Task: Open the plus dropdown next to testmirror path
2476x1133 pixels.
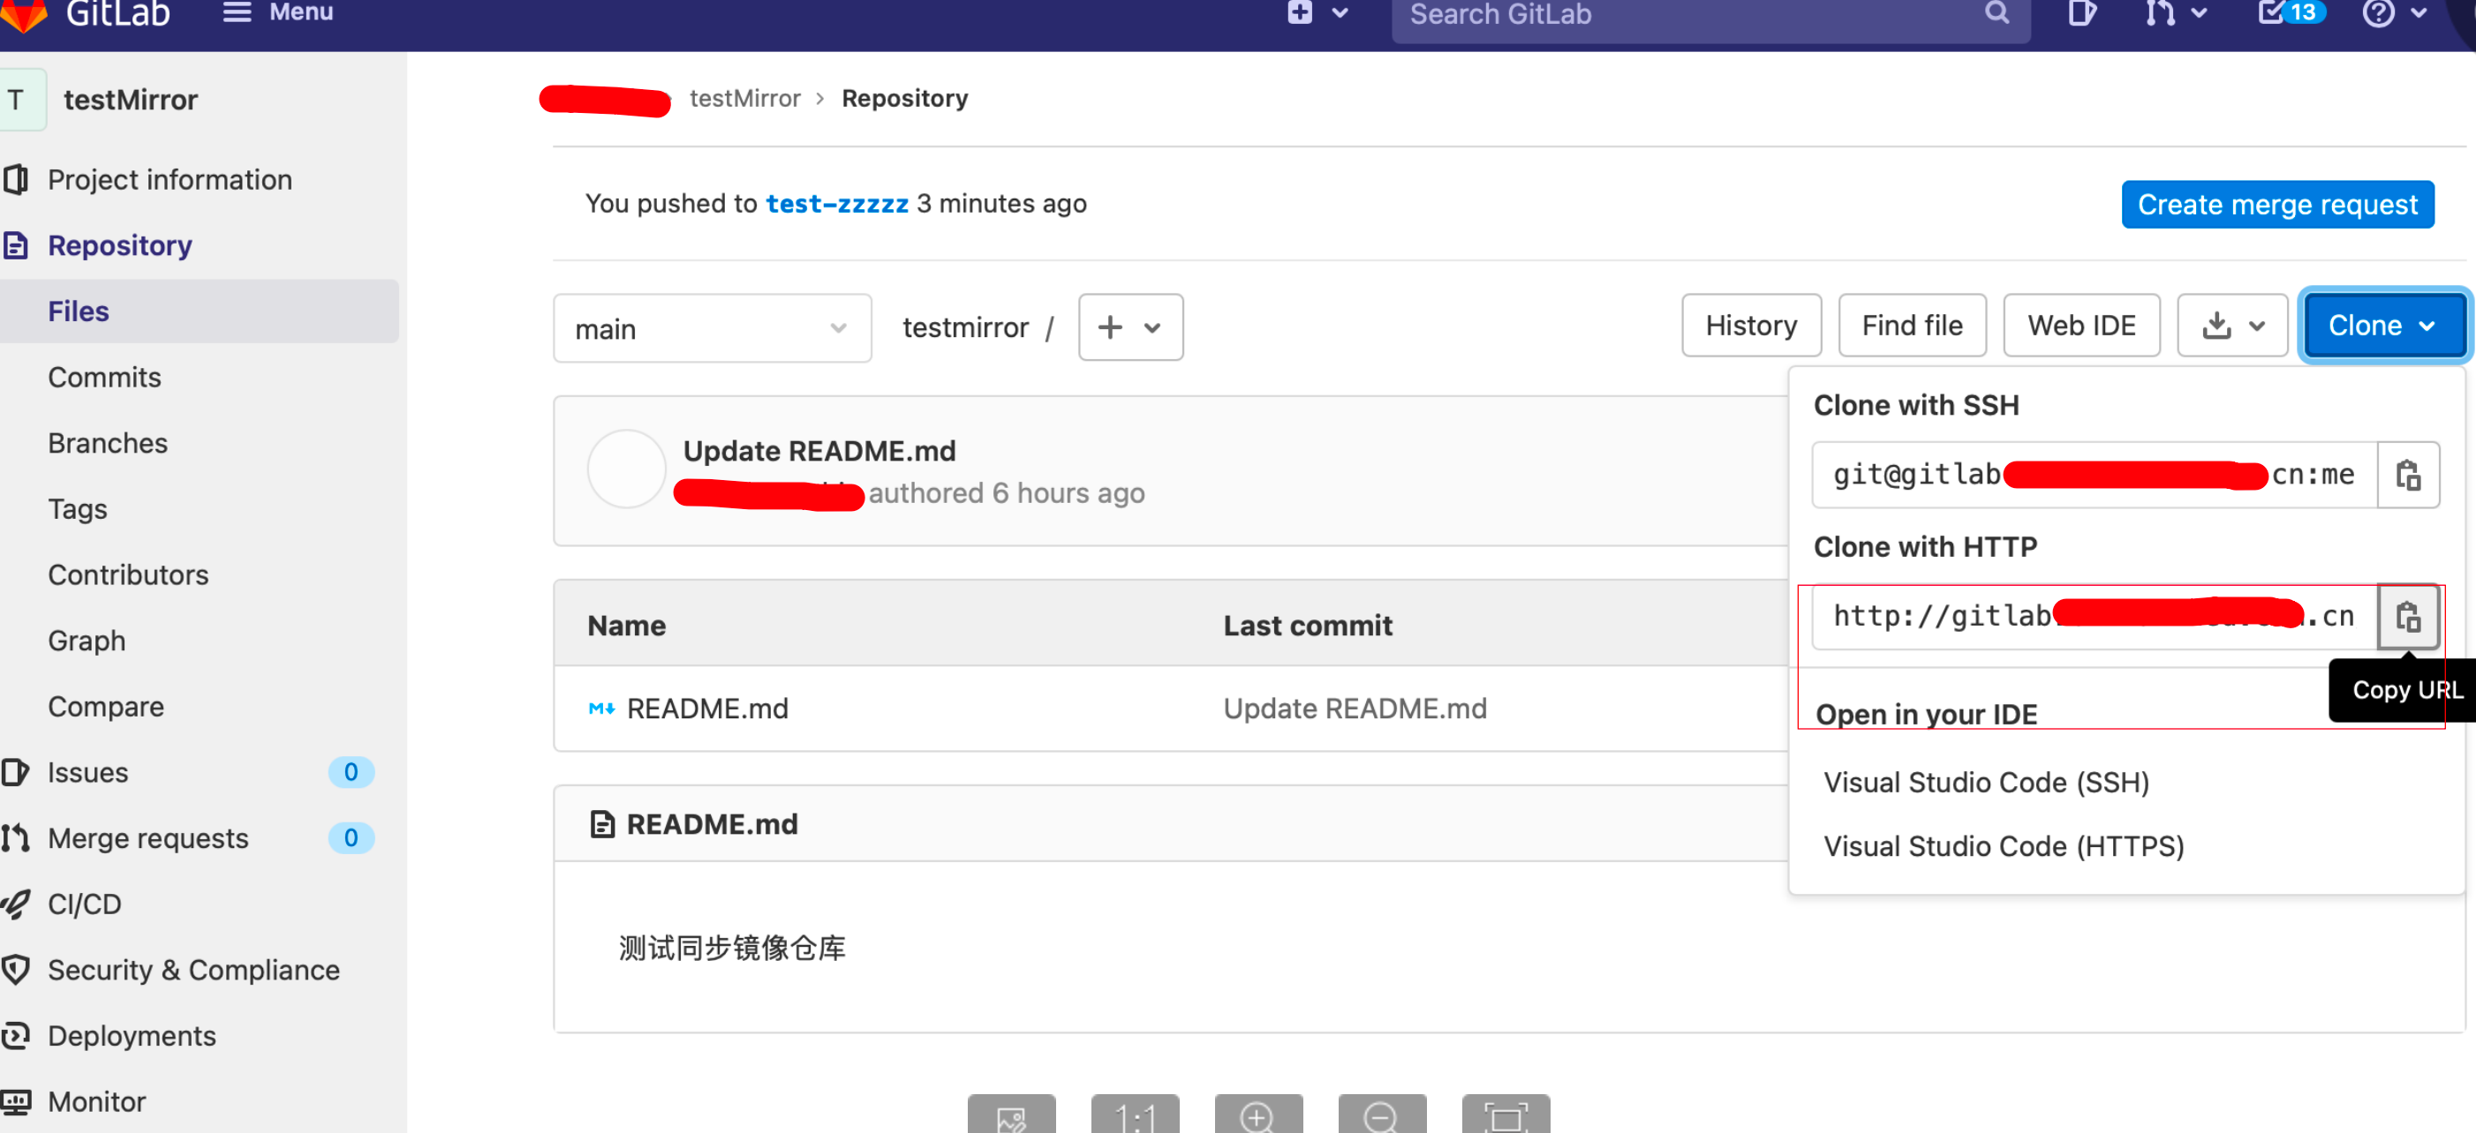Action: [1130, 327]
